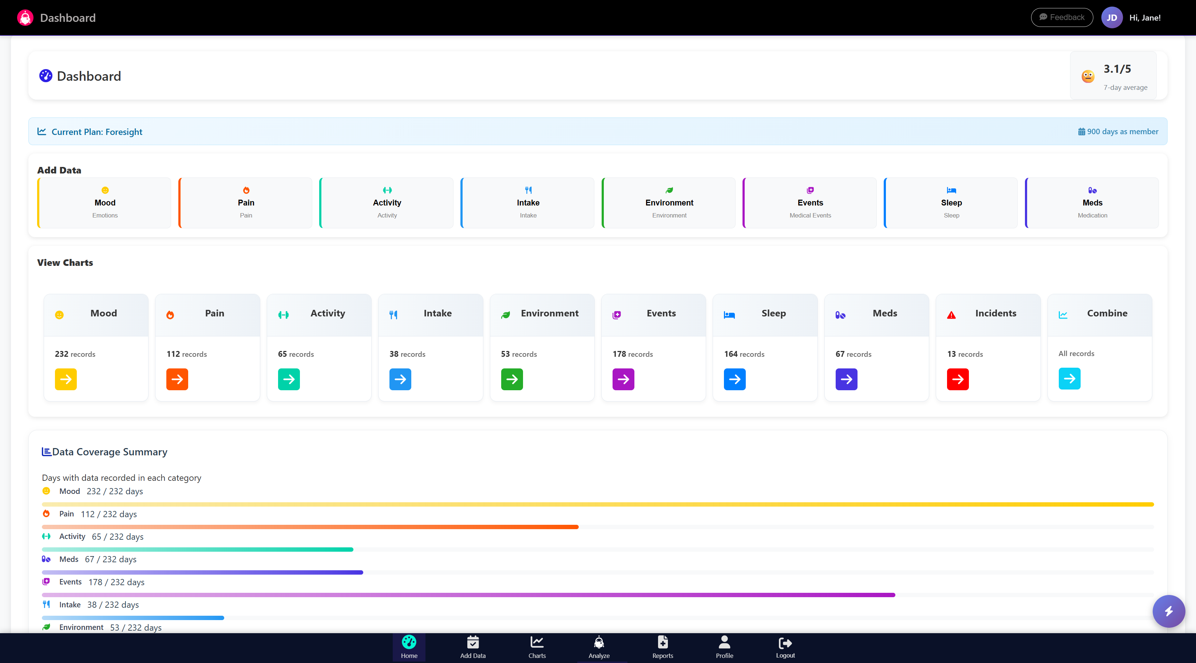Select the Meds Medication card under Add Data
This screenshot has width=1196, height=663.
[x=1092, y=203]
